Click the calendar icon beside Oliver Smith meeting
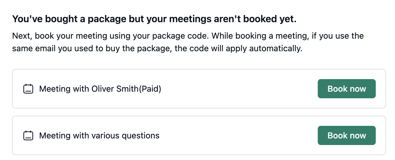The image size is (395, 160). [28, 89]
